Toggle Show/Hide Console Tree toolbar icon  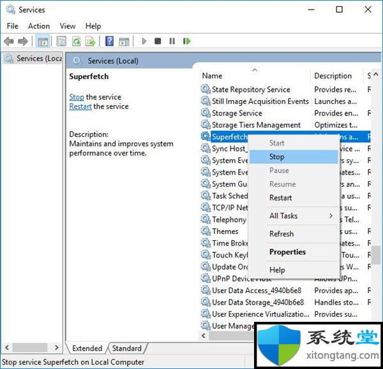(x=43, y=41)
